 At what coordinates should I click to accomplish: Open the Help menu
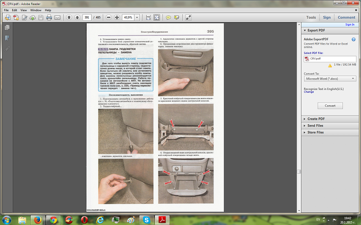(48, 10)
